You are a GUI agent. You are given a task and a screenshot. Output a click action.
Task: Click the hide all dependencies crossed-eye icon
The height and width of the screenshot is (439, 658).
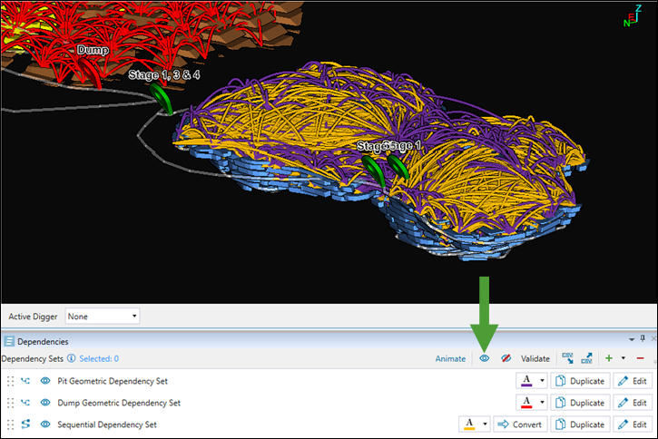[x=506, y=358]
